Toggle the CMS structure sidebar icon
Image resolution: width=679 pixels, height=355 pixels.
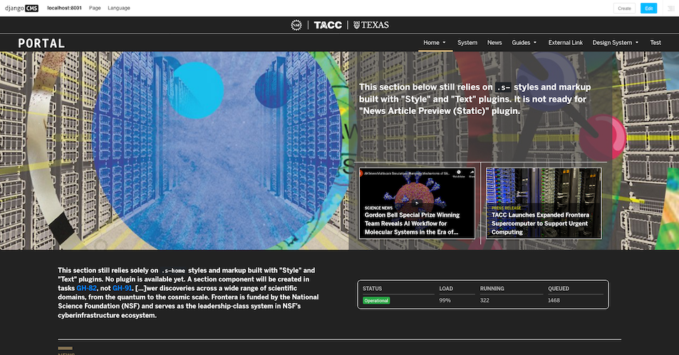670,9
